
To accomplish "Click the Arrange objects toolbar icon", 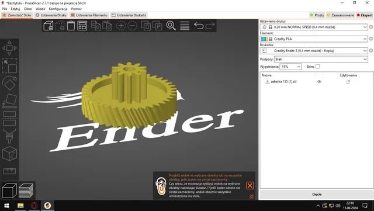I will pos(82,26).
